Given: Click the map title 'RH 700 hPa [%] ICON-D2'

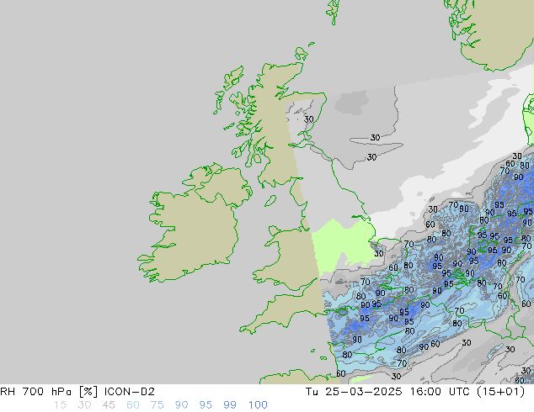Looking at the screenshot, I should (x=77, y=392).
